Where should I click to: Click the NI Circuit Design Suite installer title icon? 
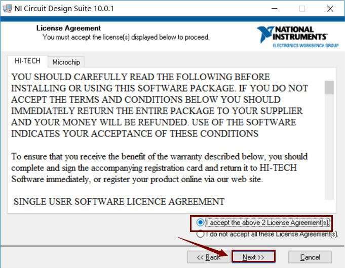click(7, 9)
